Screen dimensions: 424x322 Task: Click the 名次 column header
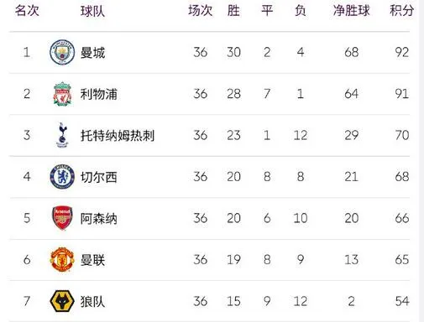(x=27, y=11)
